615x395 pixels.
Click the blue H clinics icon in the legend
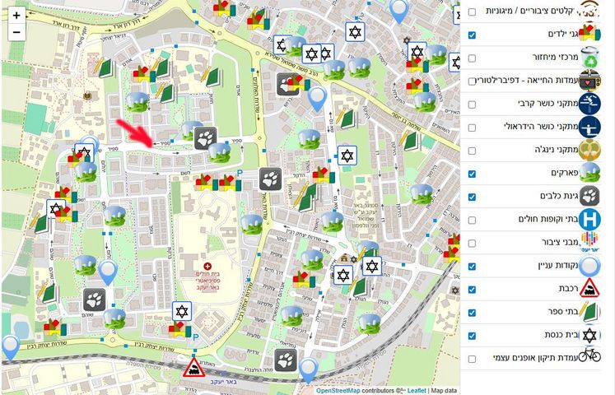coord(589,220)
